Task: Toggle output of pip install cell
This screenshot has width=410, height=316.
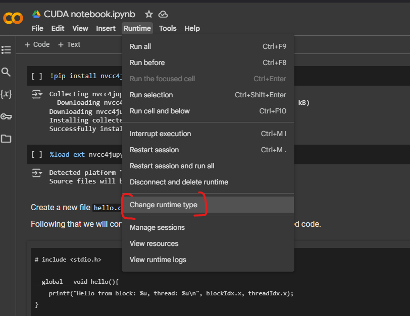Action: [36, 94]
